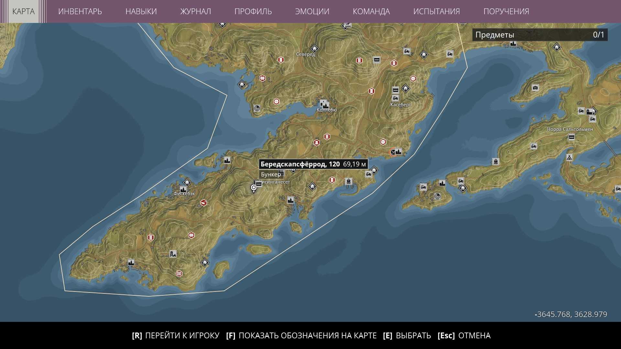Click the tractor farm icon above Касеберг
This screenshot has width=621, height=349.
[395, 98]
